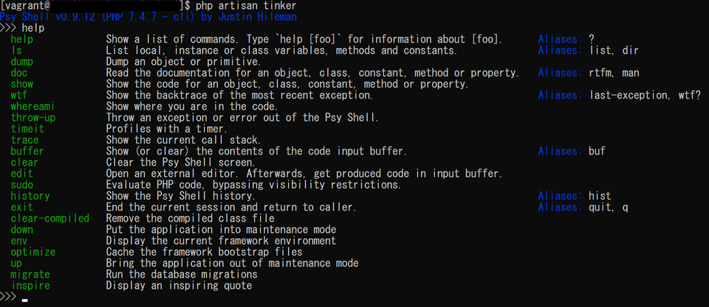Click the 'inspire' command entry
The width and height of the screenshot is (709, 307).
pyautogui.click(x=30, y=285)
